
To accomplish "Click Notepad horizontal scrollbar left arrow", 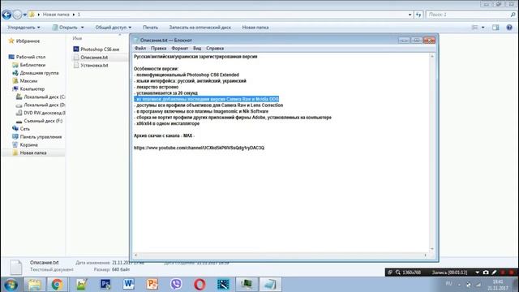I will [135, 255].
